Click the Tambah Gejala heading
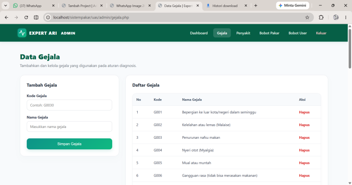352x185 pixels. pyautogui.click(x=42, y=85)
